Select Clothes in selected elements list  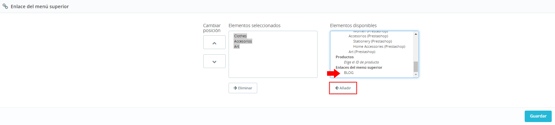coord(240,36)
